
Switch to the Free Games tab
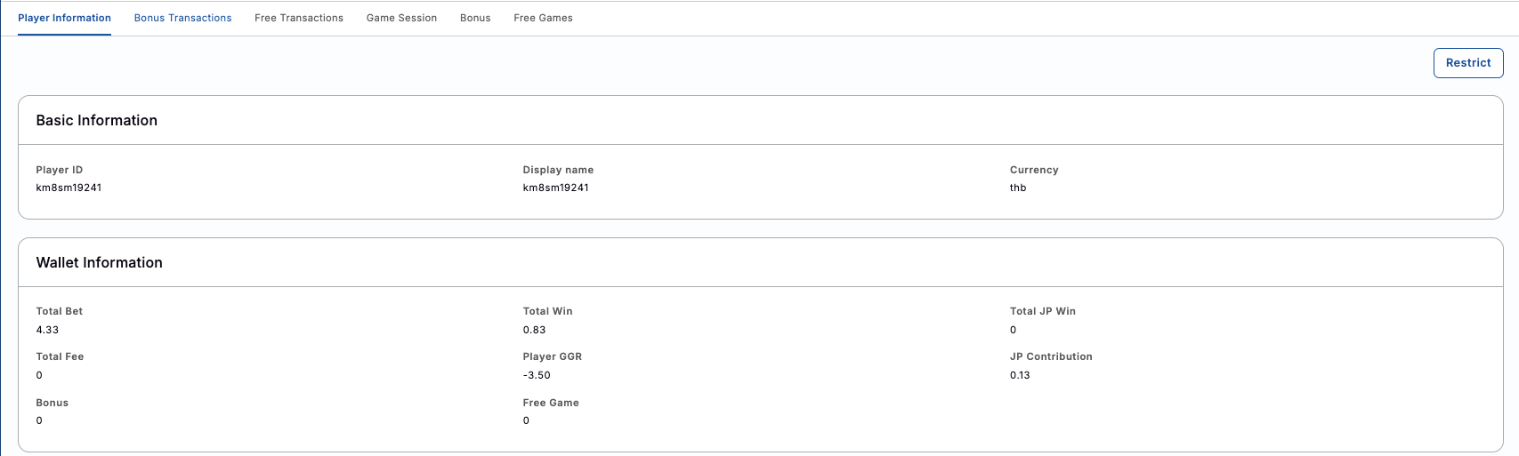[x=543, y=18]
